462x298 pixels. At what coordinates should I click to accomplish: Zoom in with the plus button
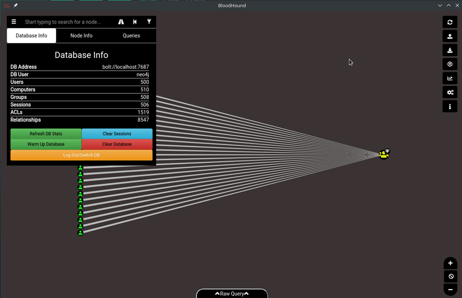click(450, 263)
